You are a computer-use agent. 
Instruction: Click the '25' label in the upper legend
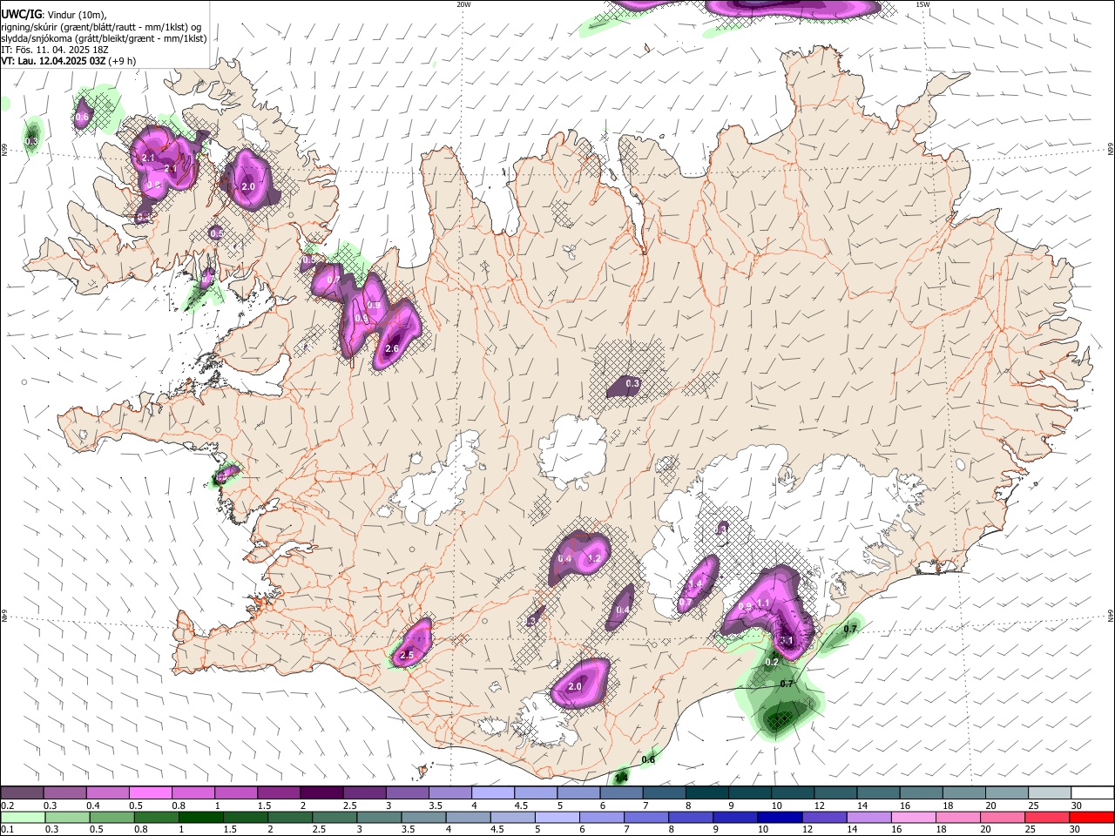pyautogui.click(x=1034, y=806)
